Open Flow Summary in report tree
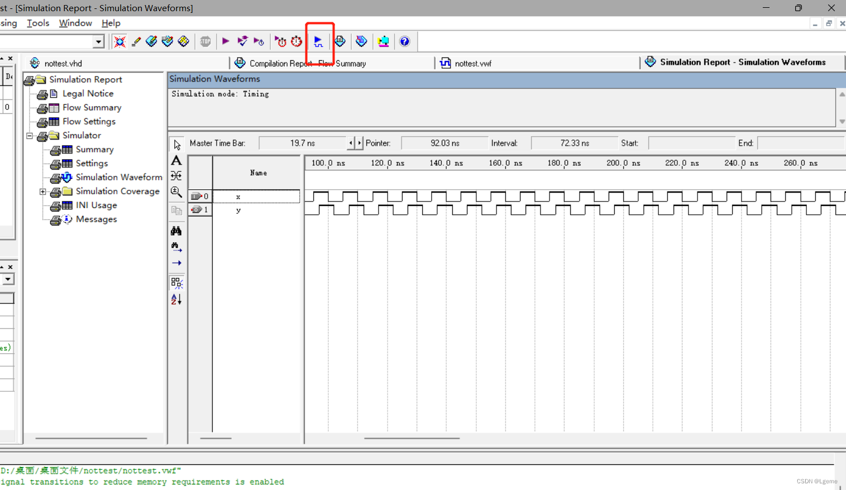Image resolution: width=846 pixels, height=490 pixels. tap(92, 108)
